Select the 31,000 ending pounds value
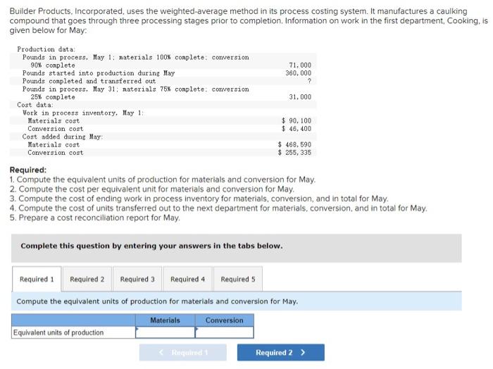 (300, 96)
